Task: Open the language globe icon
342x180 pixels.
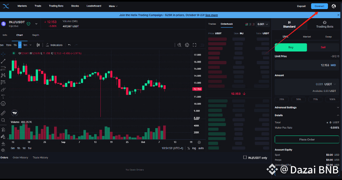Action: pos(334,6)
